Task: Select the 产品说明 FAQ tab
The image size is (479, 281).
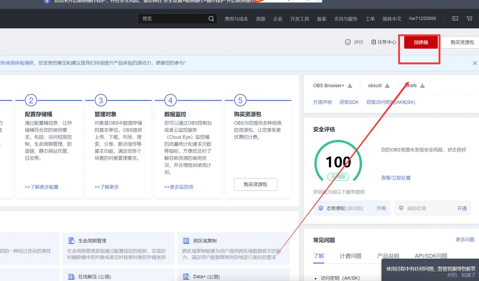Action: point(388,256)
